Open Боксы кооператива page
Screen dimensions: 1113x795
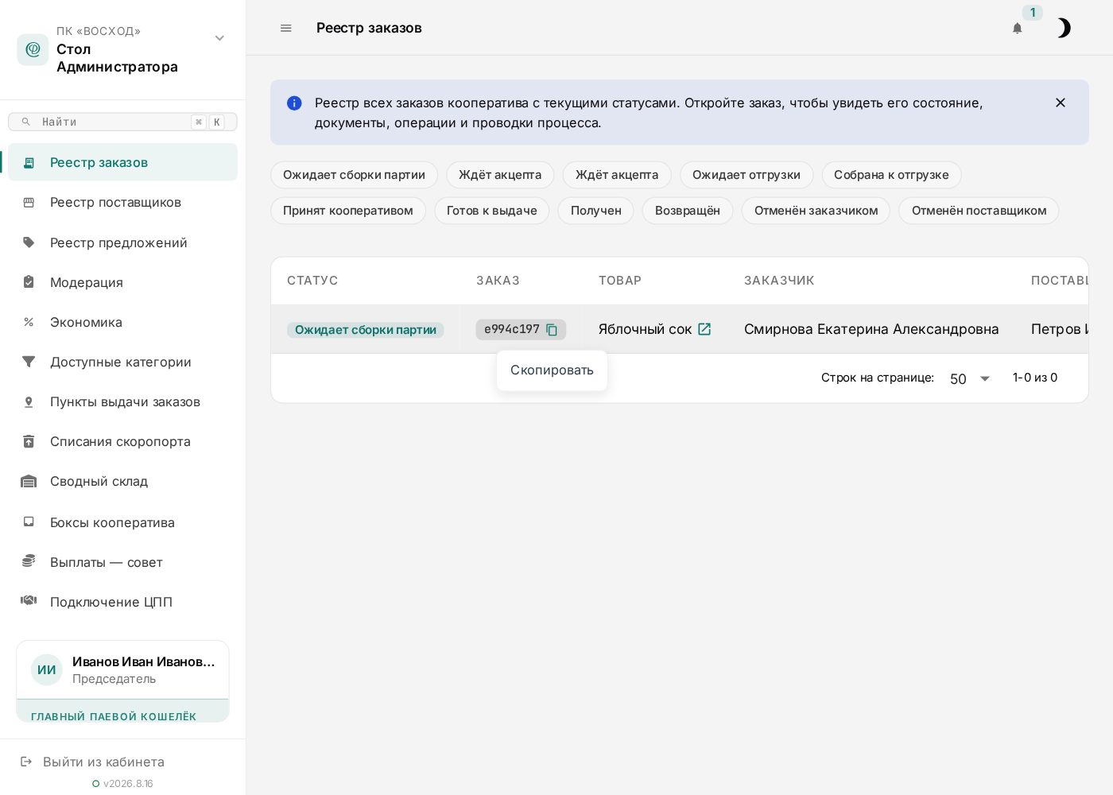(x=122, y=522)
